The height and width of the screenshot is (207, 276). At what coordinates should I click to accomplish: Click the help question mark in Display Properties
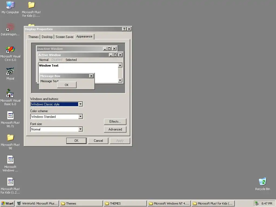click(124, 29)
